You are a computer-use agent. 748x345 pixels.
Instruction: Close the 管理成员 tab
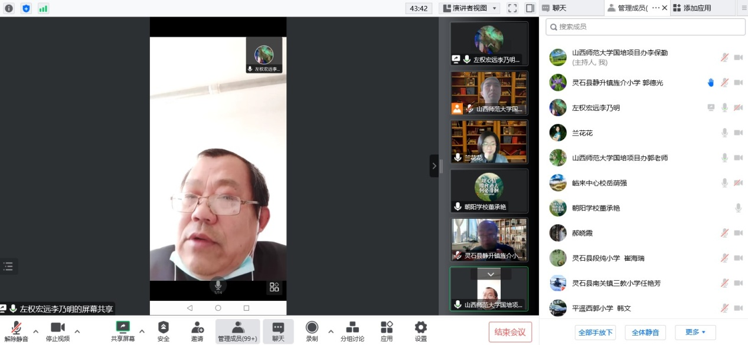pyautogui.click(x=665, y=8)
